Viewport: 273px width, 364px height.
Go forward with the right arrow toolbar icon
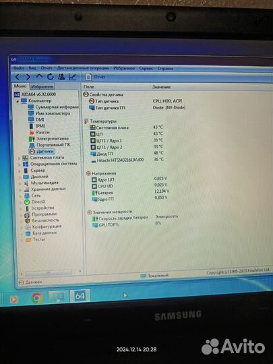click(28, 77)
